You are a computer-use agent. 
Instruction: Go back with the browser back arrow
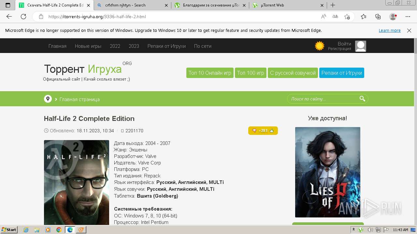click(9, 17)
